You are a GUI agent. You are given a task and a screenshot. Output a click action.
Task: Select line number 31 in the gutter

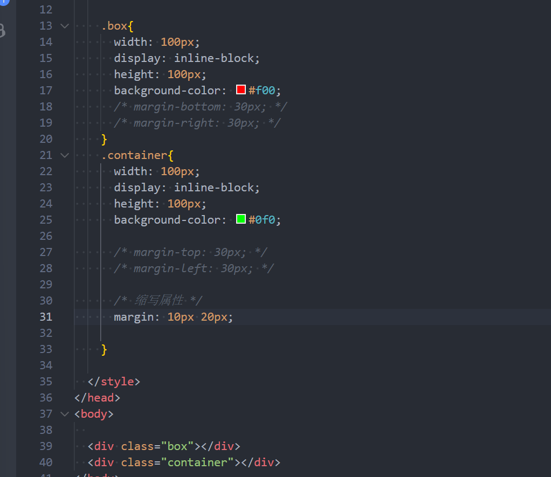point(46,317)
